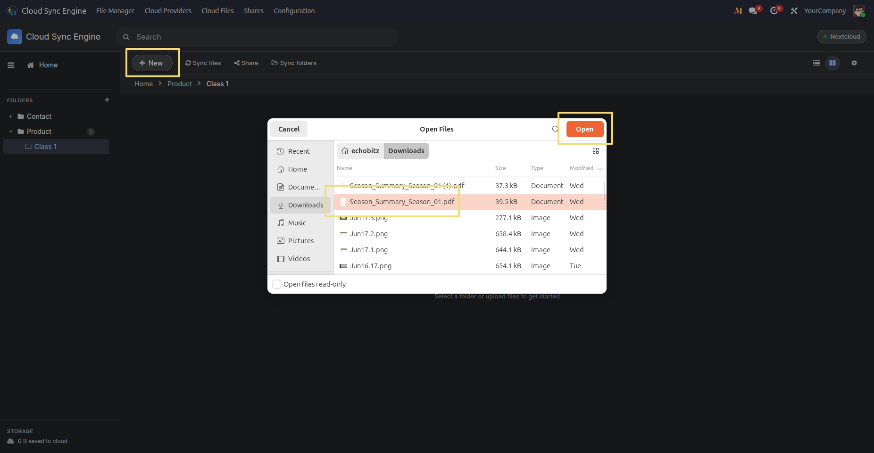Sort files by Modified column

click(x=586, y=168)
